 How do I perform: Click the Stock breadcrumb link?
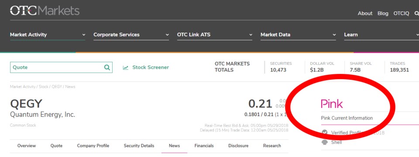coord(44,87)
